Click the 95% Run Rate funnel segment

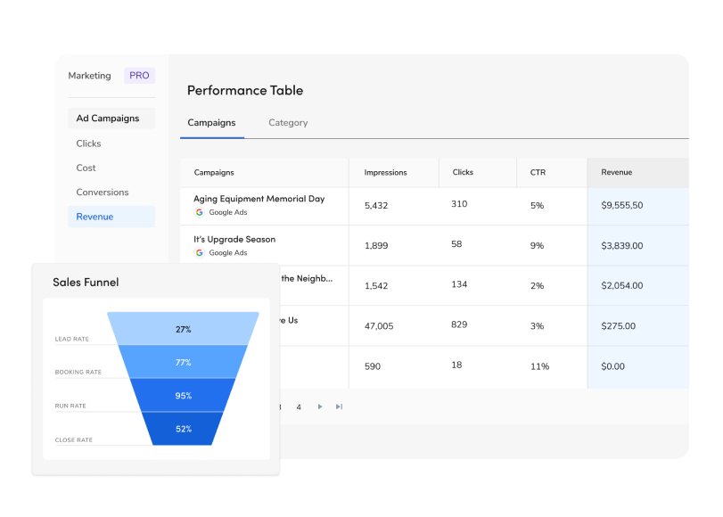[x=182, y=394]
